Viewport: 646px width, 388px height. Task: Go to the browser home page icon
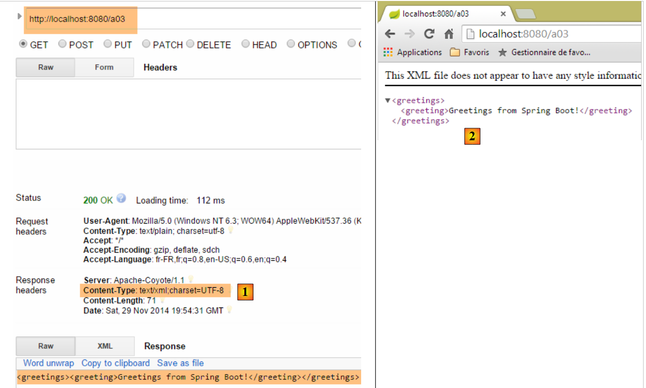[449, 34]
